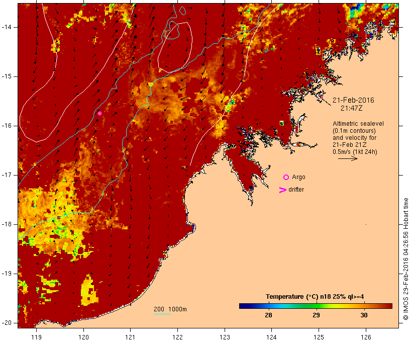The image size is (412, 342).
Task: Click the longitude label 121
Action: 130,337
